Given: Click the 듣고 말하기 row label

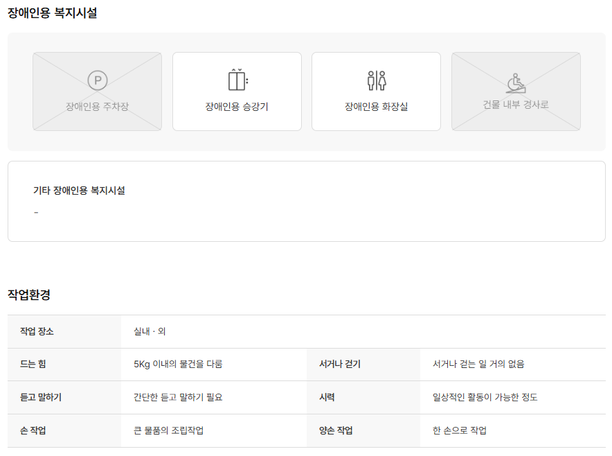Looking at the screenshot, I should (x=41, y=397).
